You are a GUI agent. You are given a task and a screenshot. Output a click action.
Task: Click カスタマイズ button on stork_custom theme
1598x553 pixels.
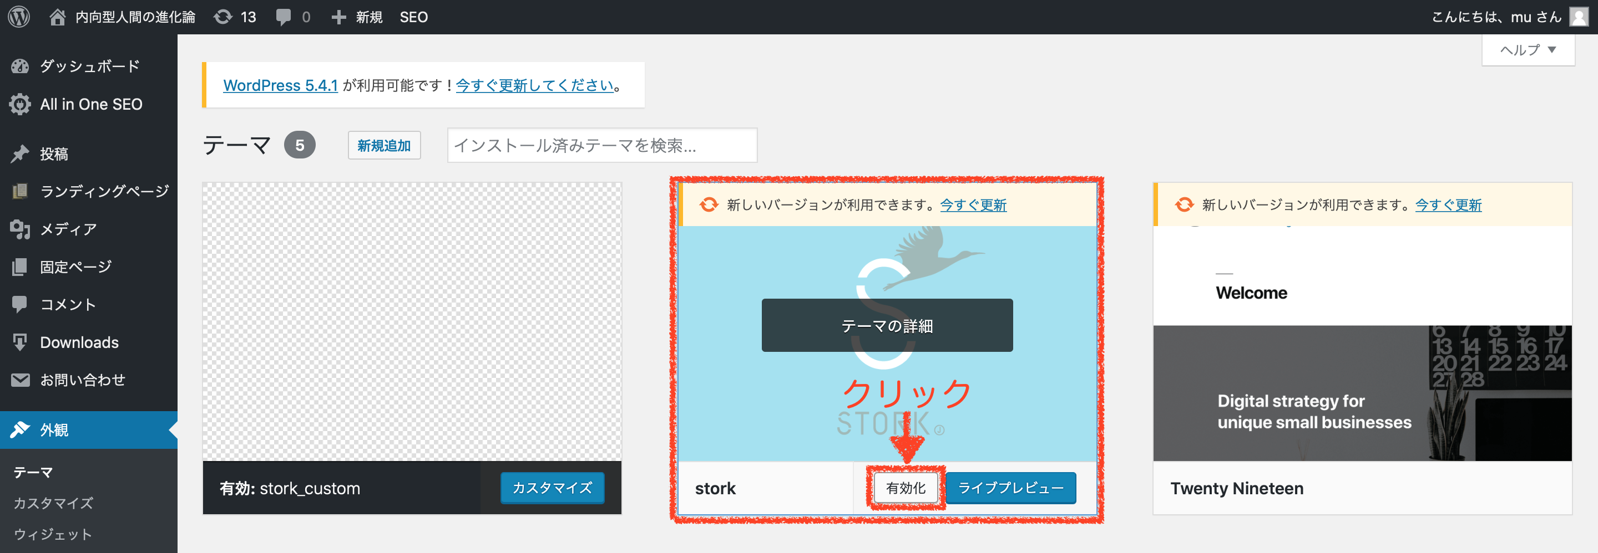[x=552, y=488]
